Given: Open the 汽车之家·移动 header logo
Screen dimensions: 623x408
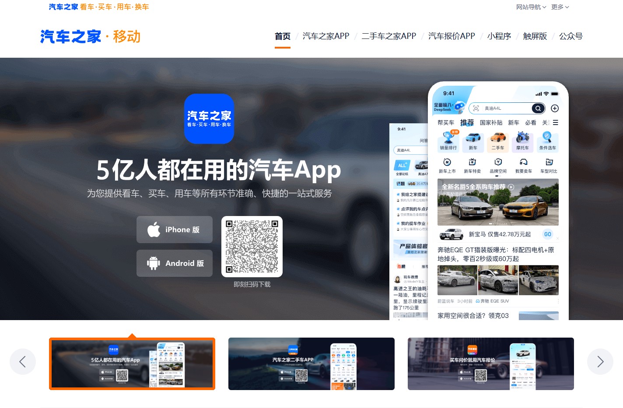Looking at the screenshot, I should [x=91, y=37].
